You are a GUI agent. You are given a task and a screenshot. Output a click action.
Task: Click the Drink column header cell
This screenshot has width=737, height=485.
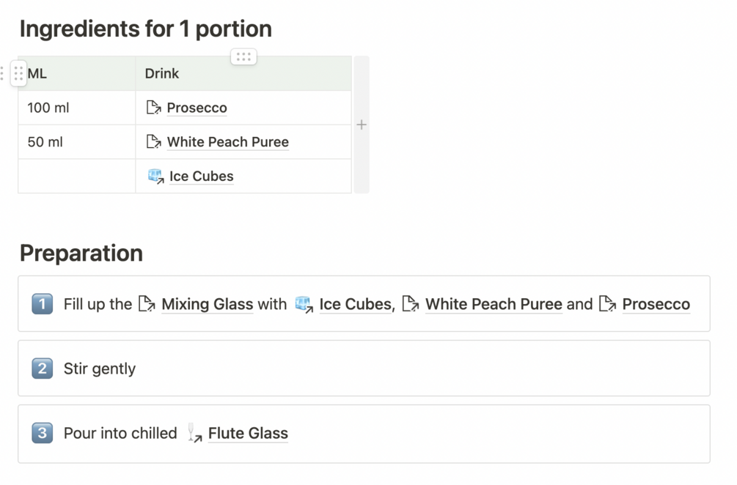point(243,74)
